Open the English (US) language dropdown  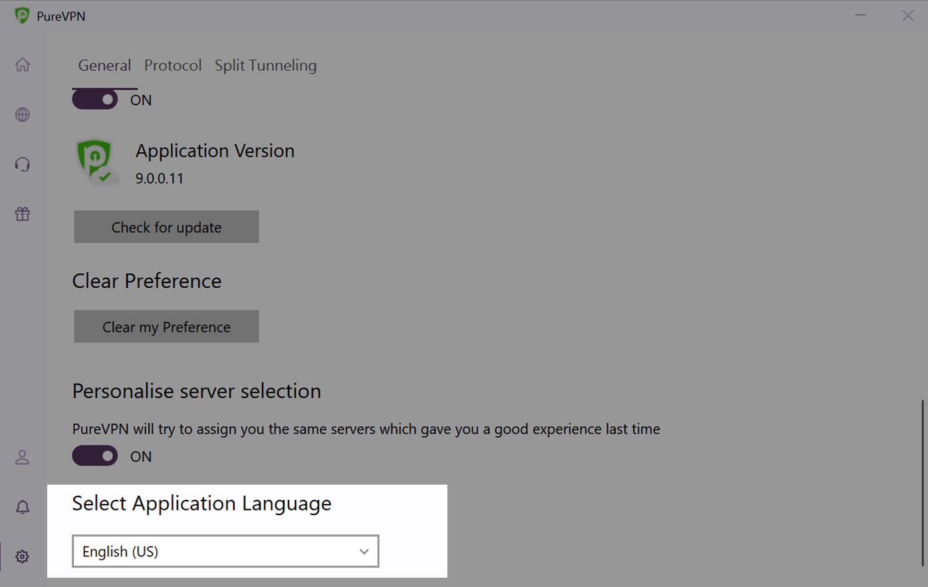click(225, 551)
